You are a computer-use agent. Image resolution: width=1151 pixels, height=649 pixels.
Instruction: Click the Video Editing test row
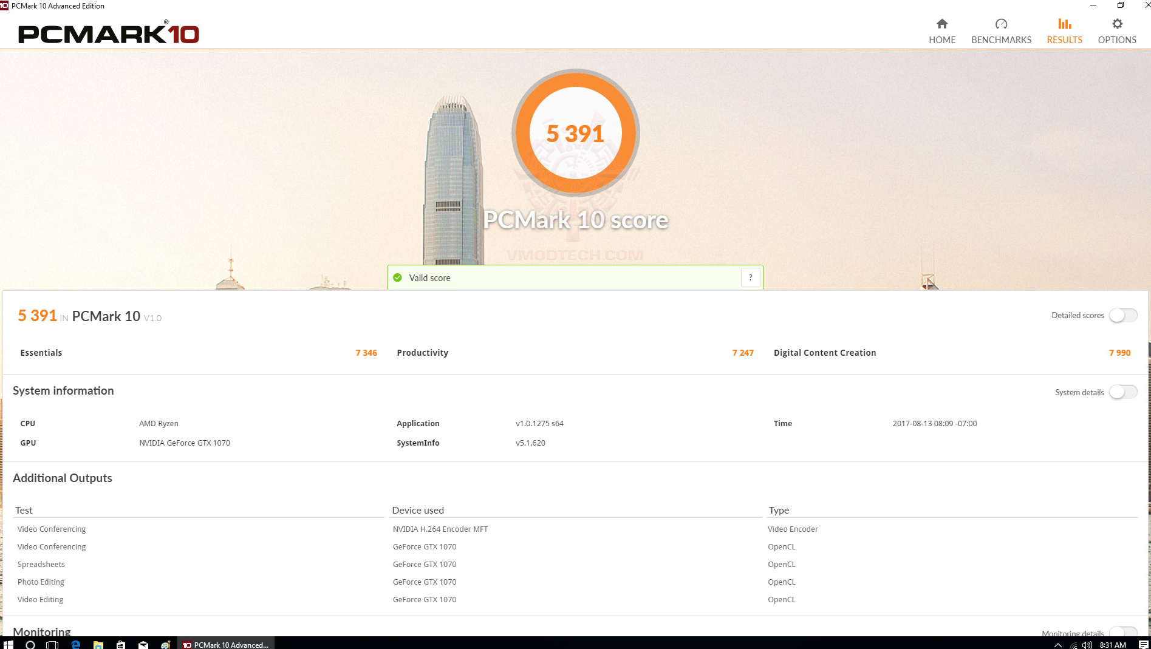(40, 600)
